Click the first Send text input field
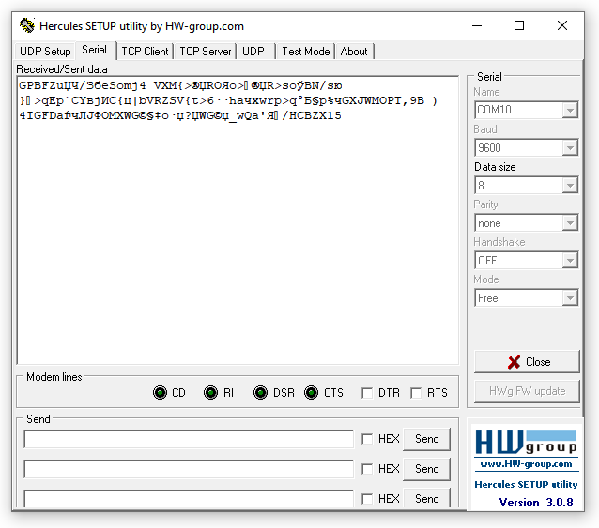Image resolution: width=599 pixels, height=528 pixels. tap(189, 440)
